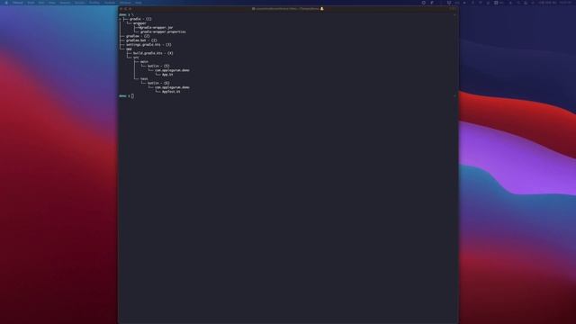Open the View menu in menu bar
This screenshot has width=576, height=324.
coord(52,3)
